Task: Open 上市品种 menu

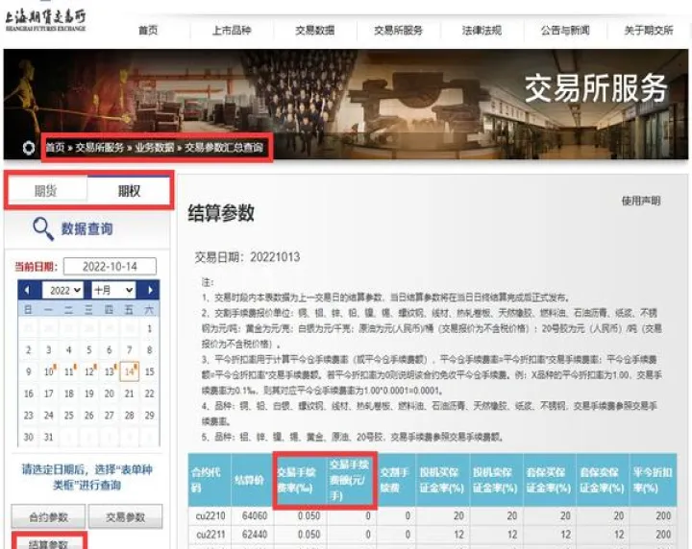Action: click(x=232, y=31)
